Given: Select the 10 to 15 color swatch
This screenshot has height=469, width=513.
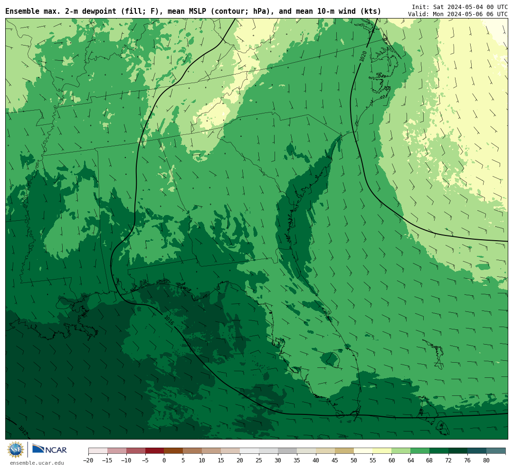Looking at the screenshot, I should pos(212,451).
